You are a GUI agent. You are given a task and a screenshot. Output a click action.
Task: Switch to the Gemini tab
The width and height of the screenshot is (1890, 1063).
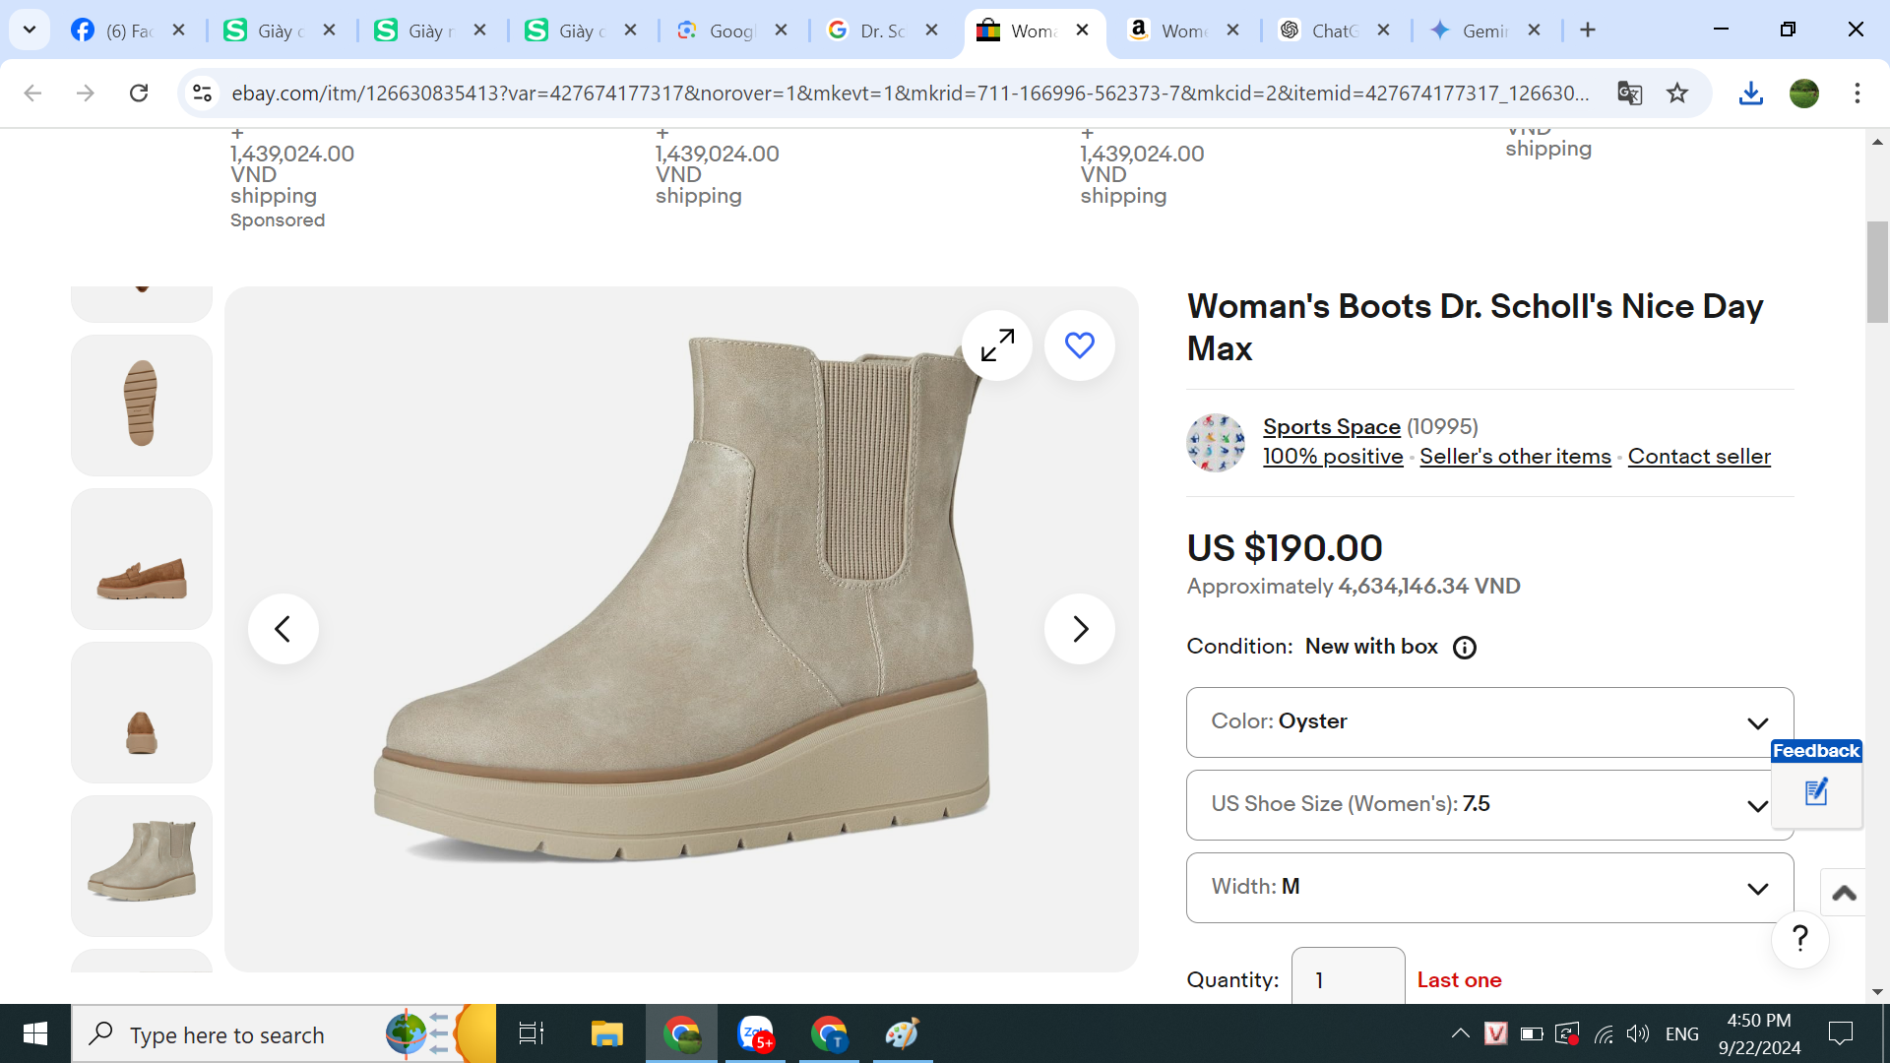click(x=1483, y=31)
